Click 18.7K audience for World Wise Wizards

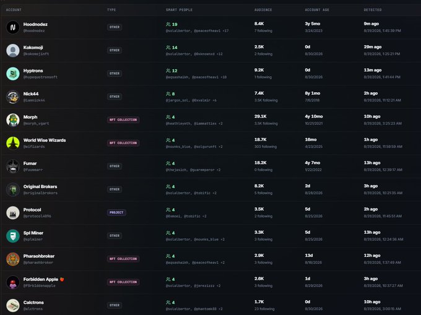(261, 139)
